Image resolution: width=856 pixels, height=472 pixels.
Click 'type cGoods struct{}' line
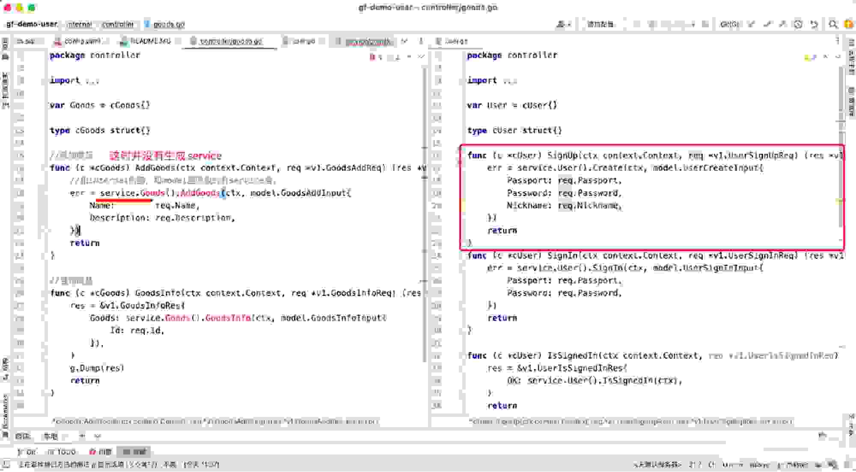[x=100, y=130]
